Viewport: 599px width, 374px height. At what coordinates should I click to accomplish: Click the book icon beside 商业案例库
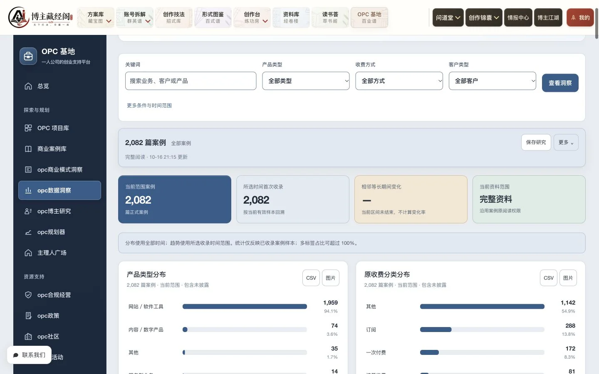[x=28, y=149]
